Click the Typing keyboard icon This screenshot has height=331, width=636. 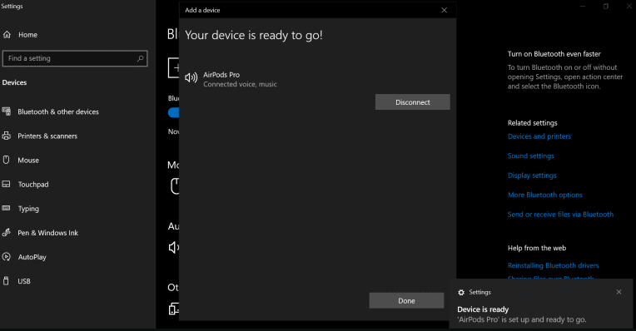[x=6, y=208]
